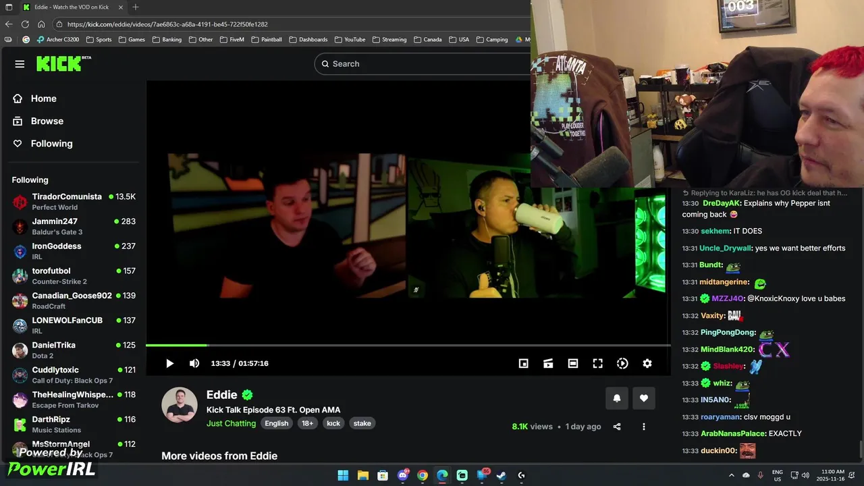Open torofutbol's Counter-Strike 2 stream
This screenshot has height=486, width=864.
[x=74, y=275]
